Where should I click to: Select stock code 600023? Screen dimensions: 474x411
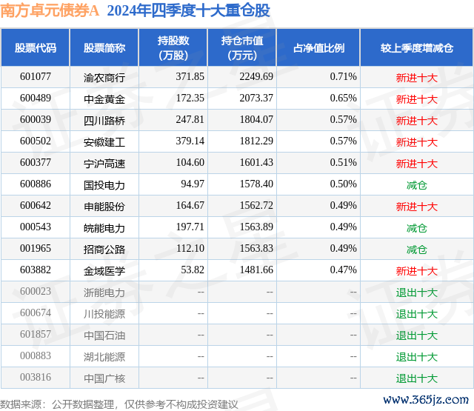click(36, 291)
